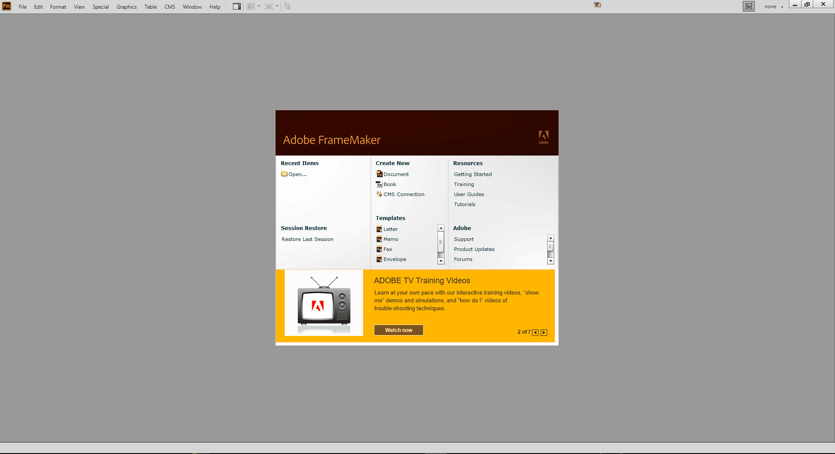Viewport: 835px width, 454px height.
Task: Click the Fax template icon
Action: click(x=379, y=249)
